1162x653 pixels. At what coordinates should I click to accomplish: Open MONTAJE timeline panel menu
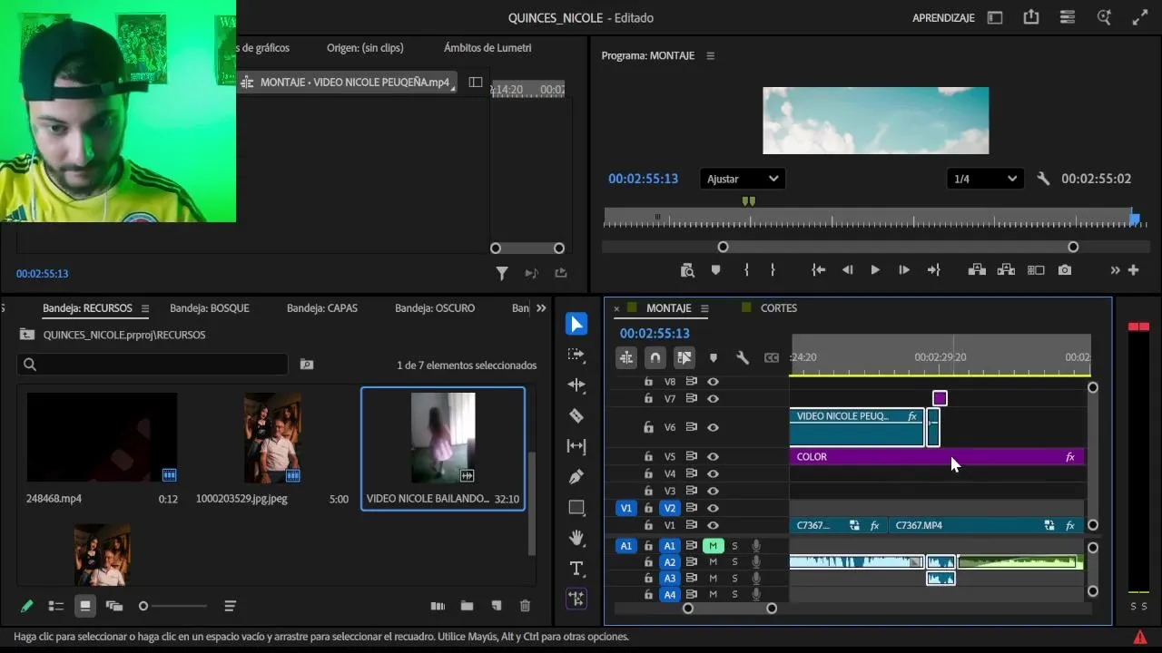pos(704,308)
